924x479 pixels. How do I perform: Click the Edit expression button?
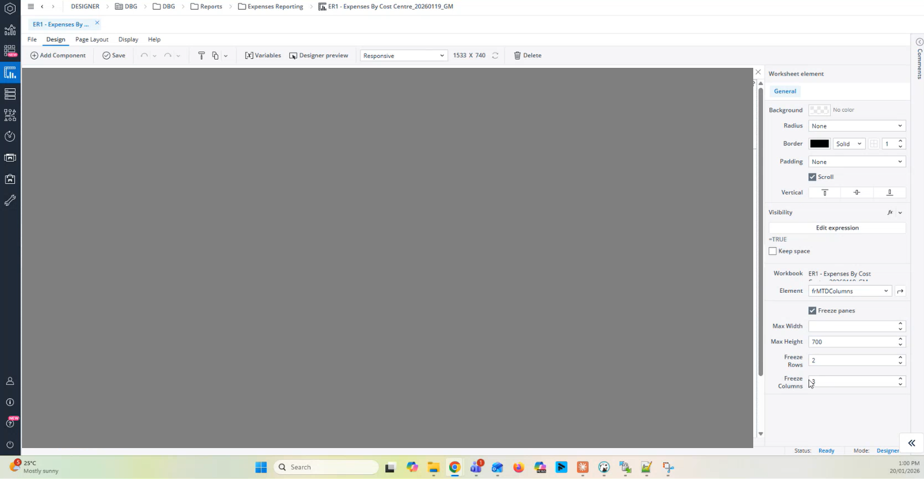837,228
